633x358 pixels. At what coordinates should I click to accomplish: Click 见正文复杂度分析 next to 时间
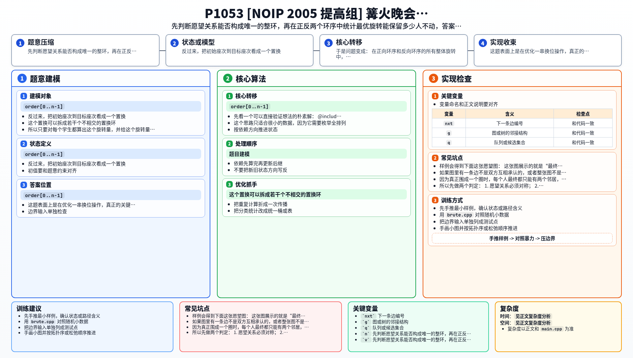(533, 317)
